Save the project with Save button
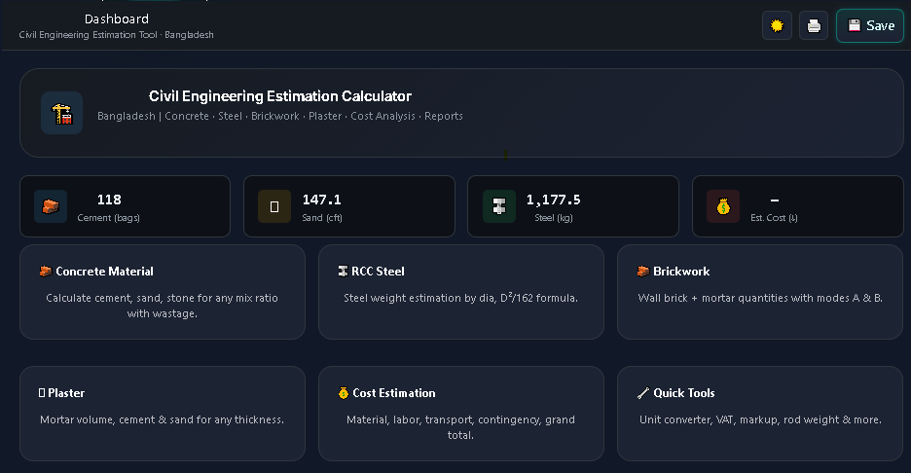This screenshot has width=911, height=473. [870, 25]
